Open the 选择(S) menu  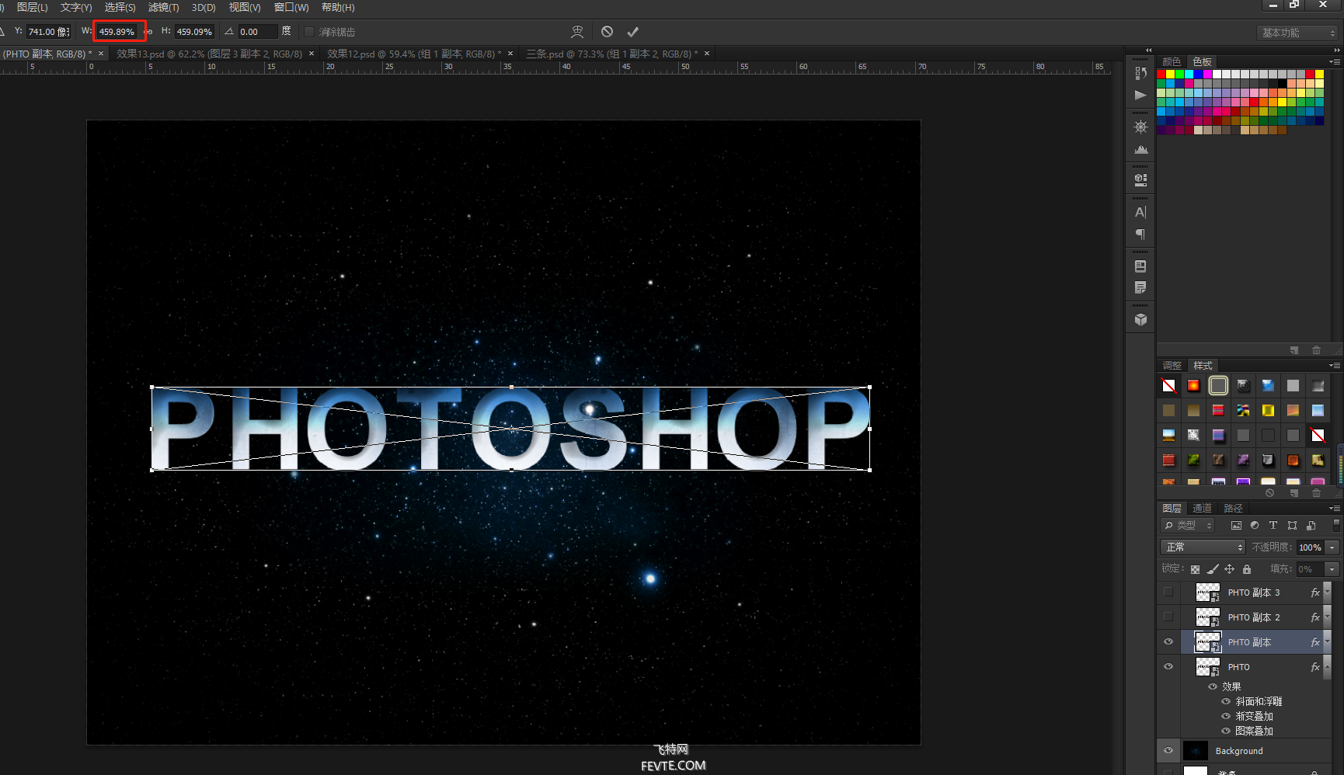coord(120,7)
